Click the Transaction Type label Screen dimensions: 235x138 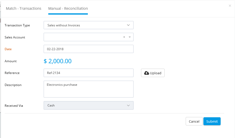click(17, 25)
